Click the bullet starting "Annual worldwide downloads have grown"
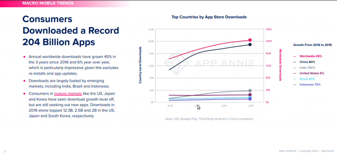Image resolution: width=337 pixels, height=154 pixels. [x=73, y=65]
